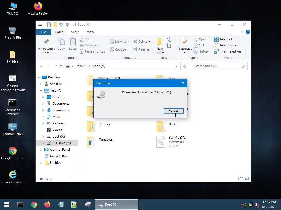Click the Change Keyboard Layout desktop icon
This screenshot has height=210, width=281.
pyautogui.click(x=13, y=83)
